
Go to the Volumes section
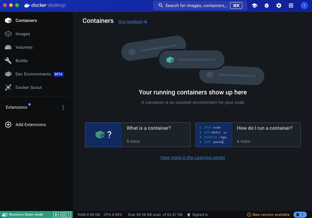[x=24, y=47]
